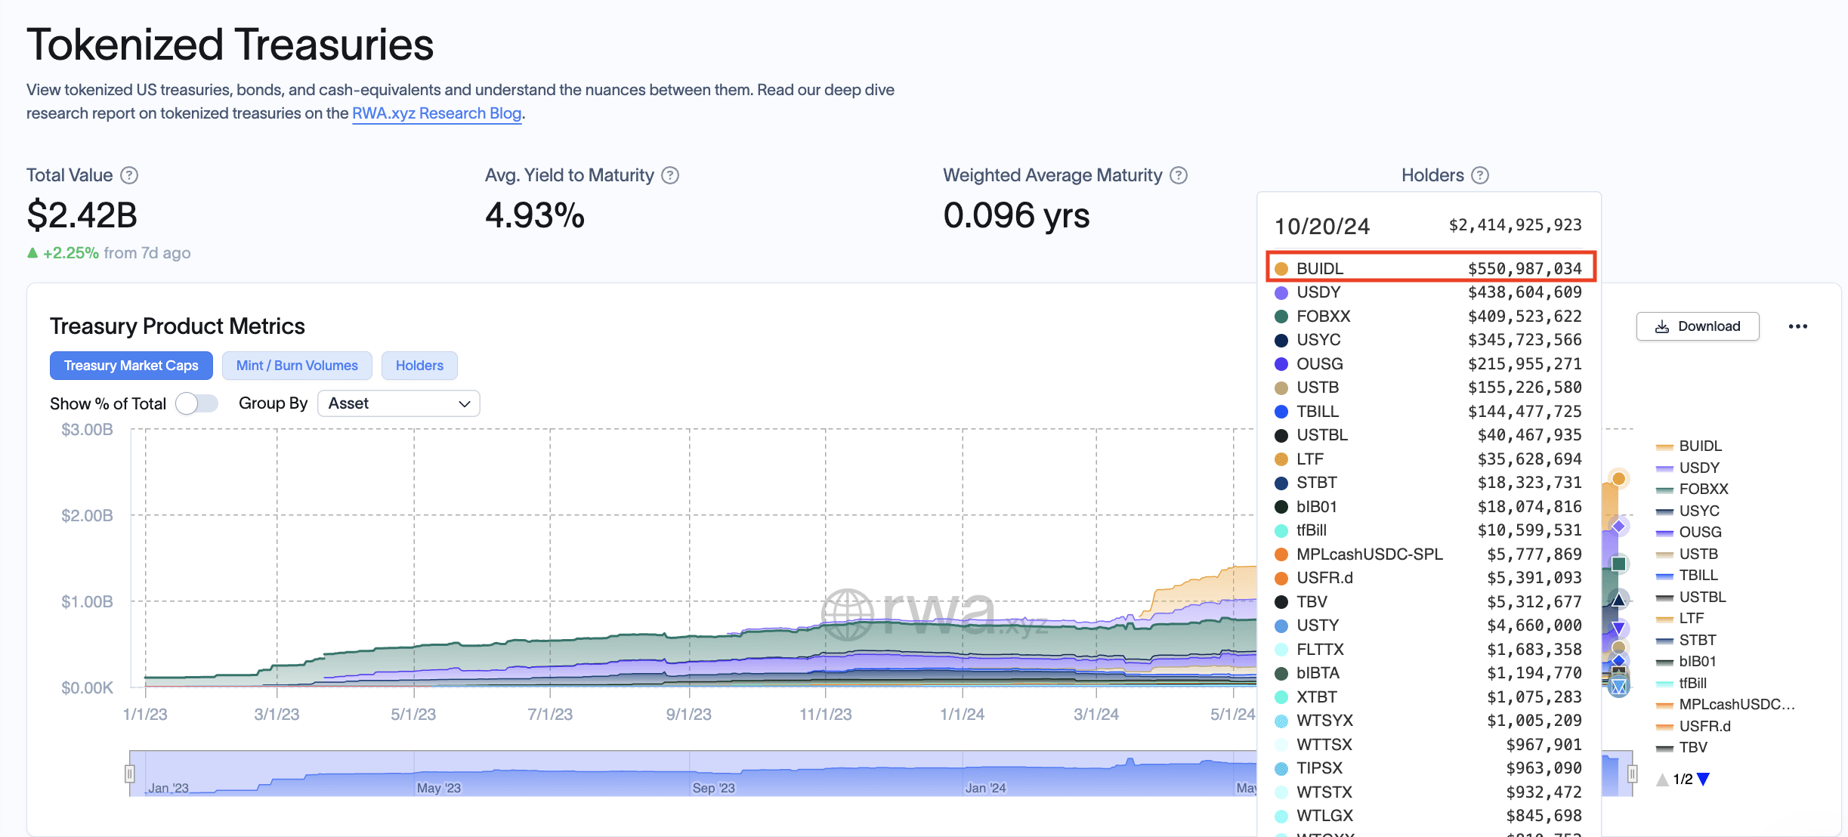The image size is (1848, 837).
Task: Click the Total Value help icon
Action: click(x=129, y=175)
